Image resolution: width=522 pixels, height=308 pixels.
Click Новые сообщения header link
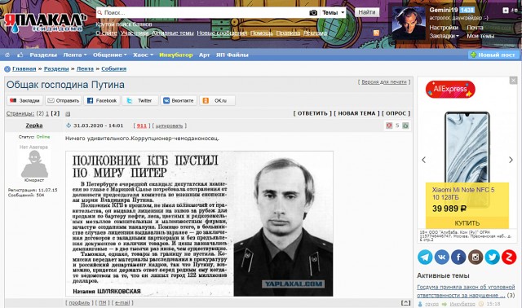click(222, 33)
